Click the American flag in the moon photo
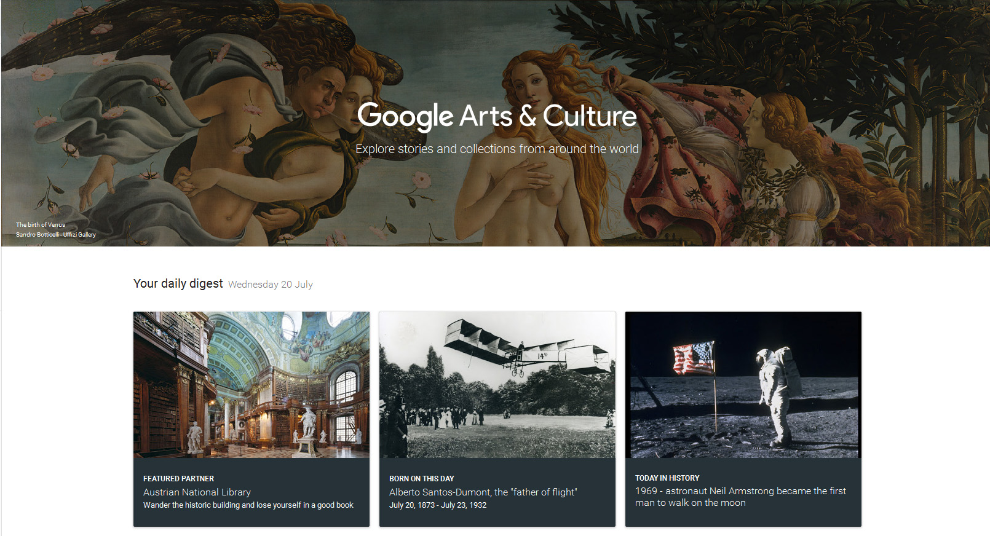This screenshot has height=536, width=990. point(694,358)
